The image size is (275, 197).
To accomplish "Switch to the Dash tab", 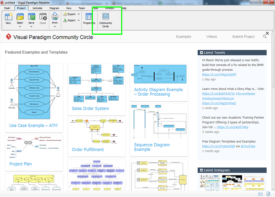I will (x=7, y=8).
